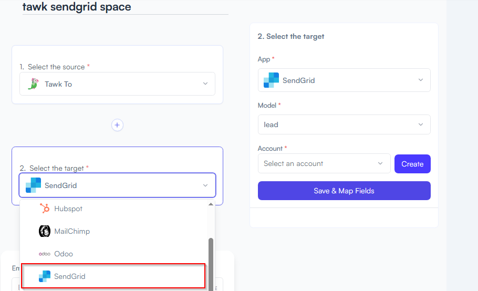Screen dimensions: 478x291
Task: Click the Model label text
Action: [x=267, y=106]
